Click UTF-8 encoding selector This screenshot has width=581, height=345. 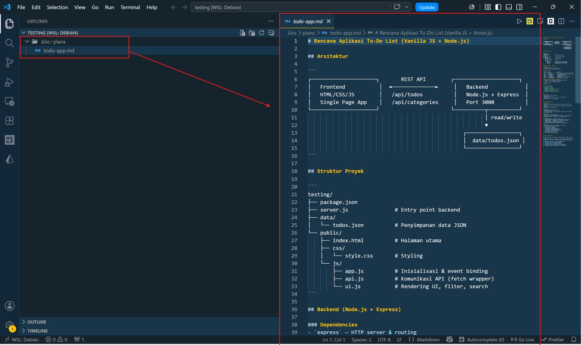tap(384, 340)
